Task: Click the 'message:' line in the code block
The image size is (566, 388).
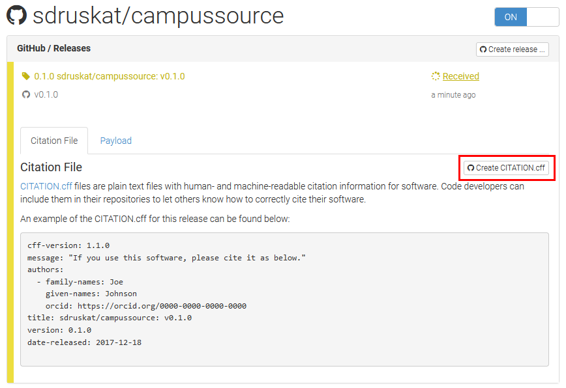Action: coord(166,258)
